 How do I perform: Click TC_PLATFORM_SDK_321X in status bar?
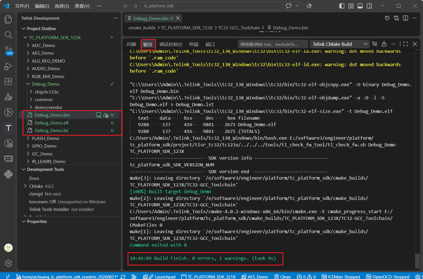tap(208, 277)
